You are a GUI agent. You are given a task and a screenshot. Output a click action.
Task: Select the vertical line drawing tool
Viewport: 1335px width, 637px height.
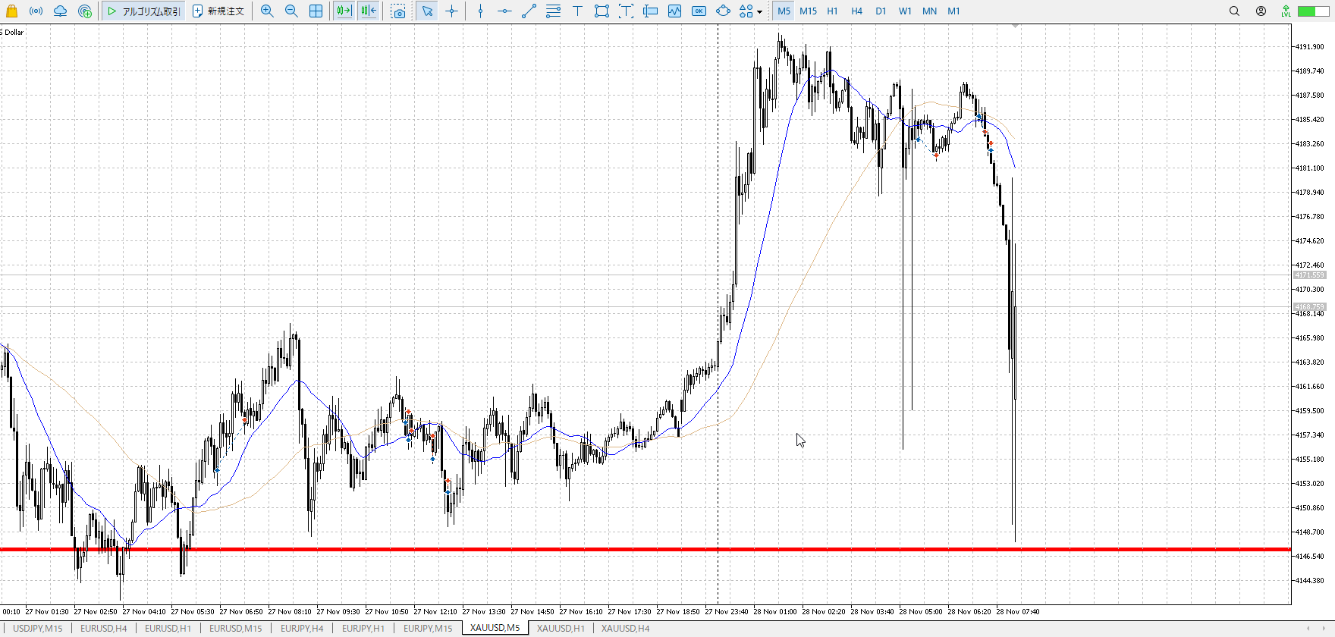point(480,11)
